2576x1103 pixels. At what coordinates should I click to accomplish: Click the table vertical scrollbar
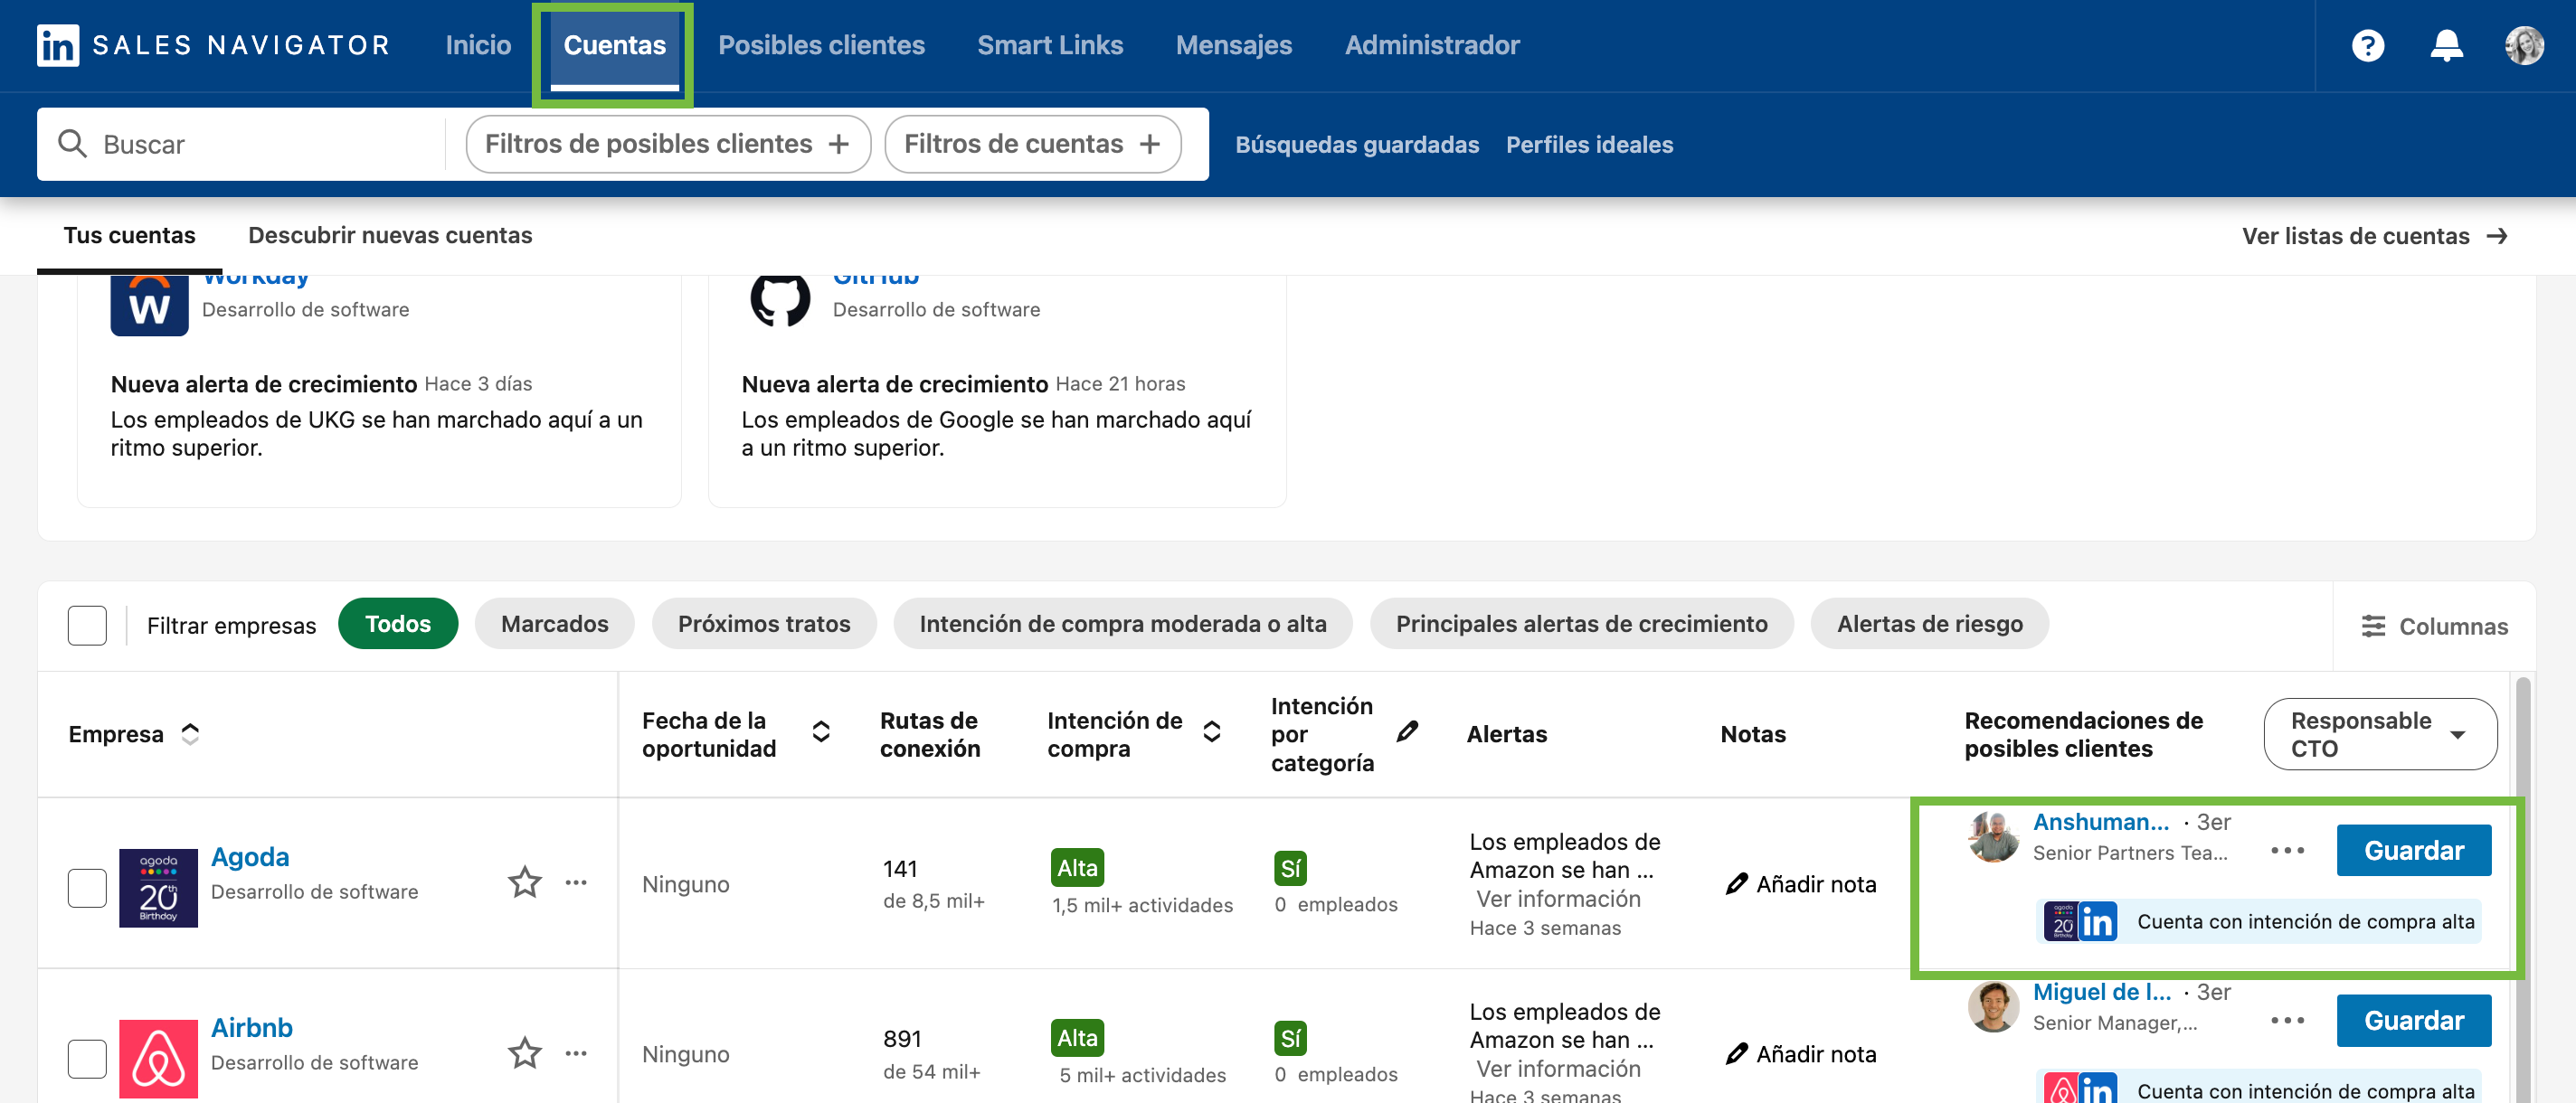[2522, 890]
